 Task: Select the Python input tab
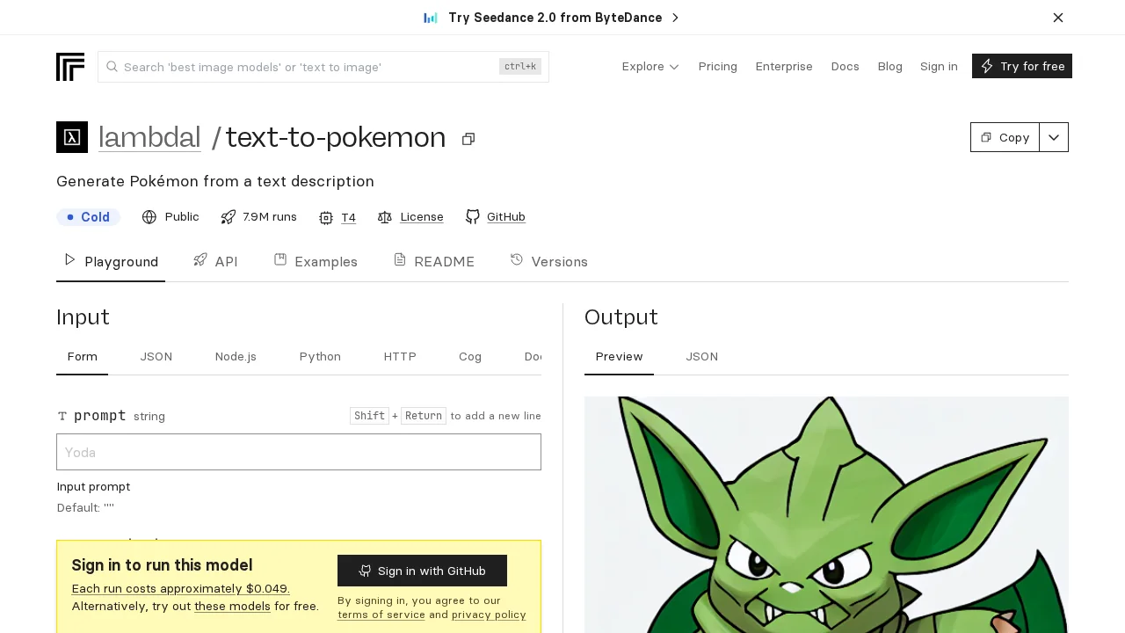point(320,357)
